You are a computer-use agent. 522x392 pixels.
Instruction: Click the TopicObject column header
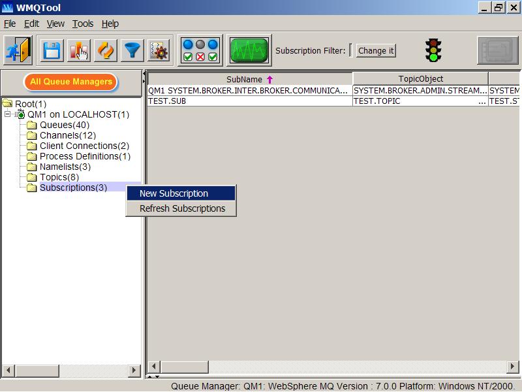pyautogui.click(x=420, y=78)
